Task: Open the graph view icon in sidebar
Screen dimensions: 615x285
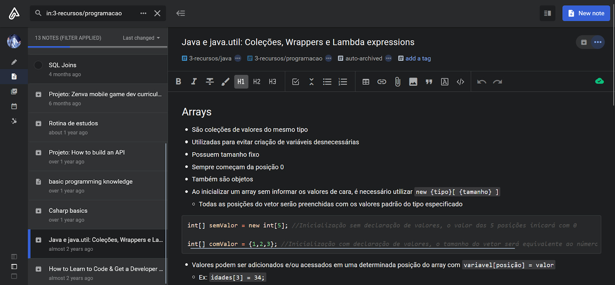Action: (x=14, y=121)
